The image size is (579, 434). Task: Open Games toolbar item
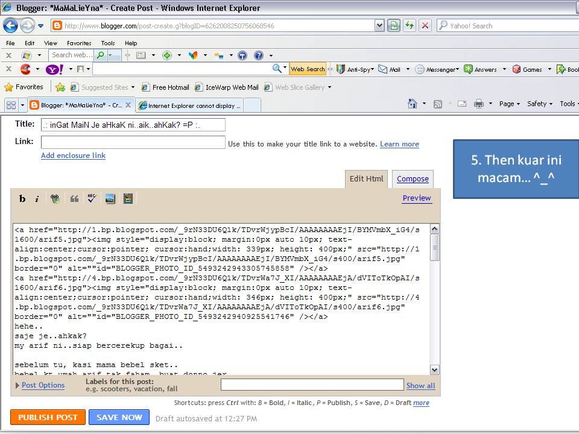coord(527,69)
